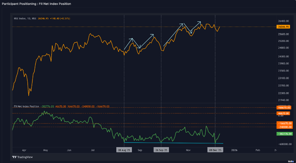Click the Participant Positioning panel title
Viewport: 296px width, 163px height.
pyautogui.click(x=37, y=4)
